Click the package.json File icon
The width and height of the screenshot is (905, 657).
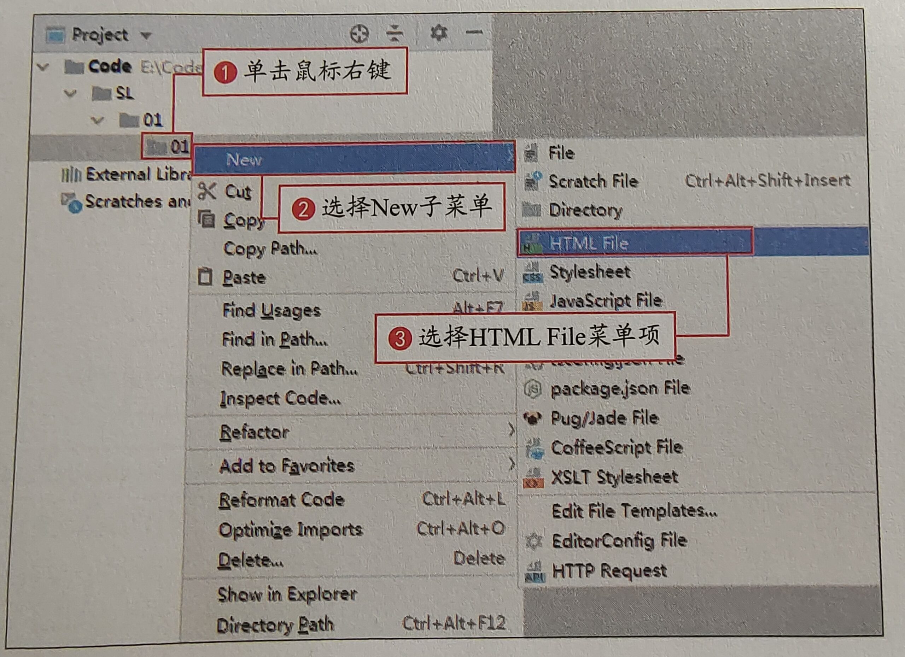[533, 388]
